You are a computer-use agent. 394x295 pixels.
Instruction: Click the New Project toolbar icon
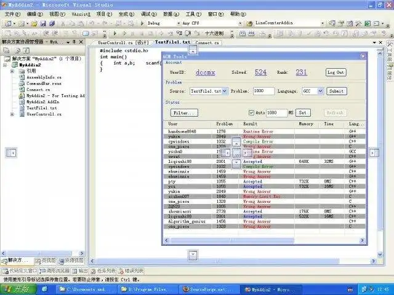pyautogui.click(x=8, y=23)
